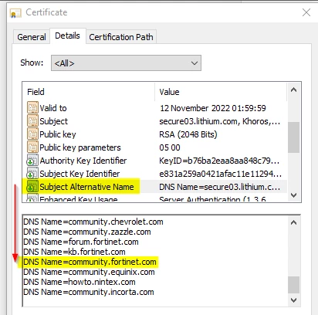This screenshot has height=315, width=318.
Task: Close the Certificate dialog
Action: click(306, 12)
